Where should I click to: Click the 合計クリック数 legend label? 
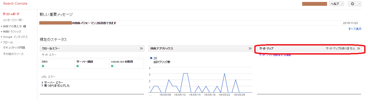click(x=162, y=62)
